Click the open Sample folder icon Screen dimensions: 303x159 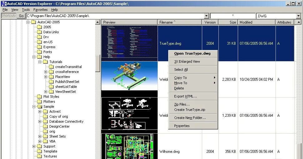point(39,107)
